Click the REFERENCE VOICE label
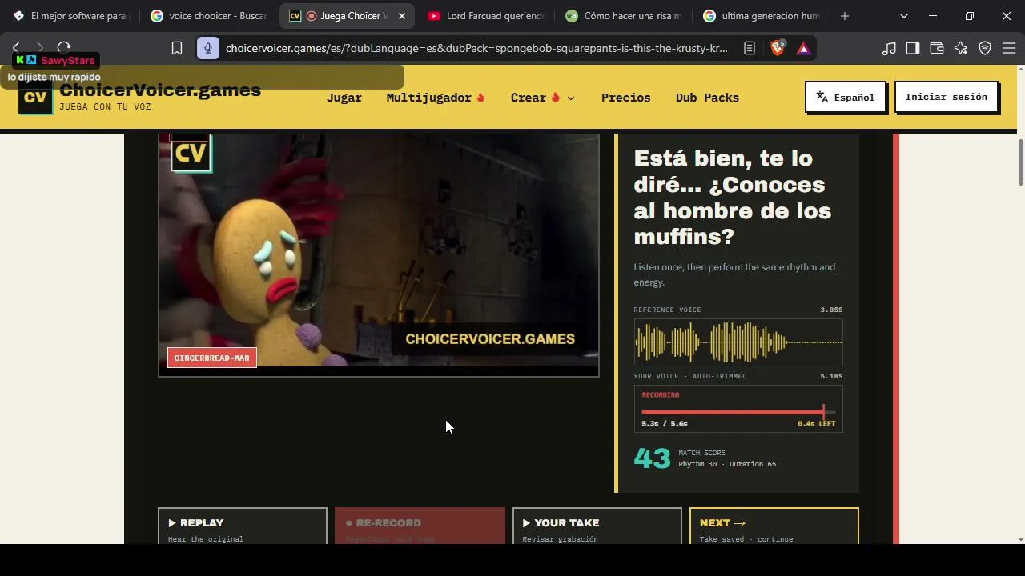The height and width of the screenshot is (576, 1025). pos(667,310)
